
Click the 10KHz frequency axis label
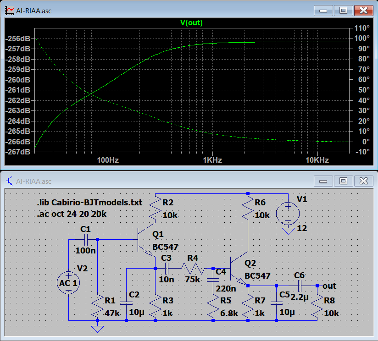pos(317,160)
